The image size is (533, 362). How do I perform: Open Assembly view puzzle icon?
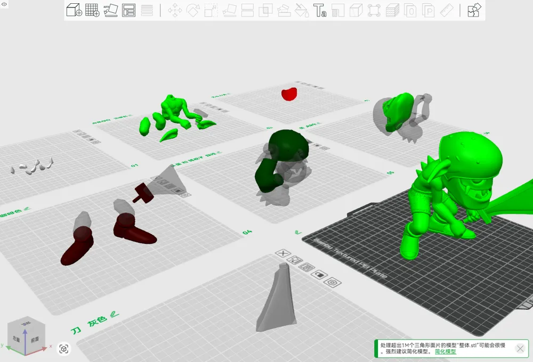(x=474, y=10)
